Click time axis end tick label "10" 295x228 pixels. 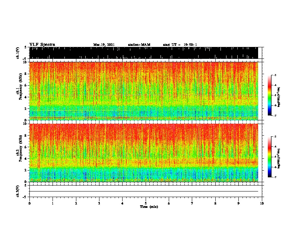[x=262, y=203]
